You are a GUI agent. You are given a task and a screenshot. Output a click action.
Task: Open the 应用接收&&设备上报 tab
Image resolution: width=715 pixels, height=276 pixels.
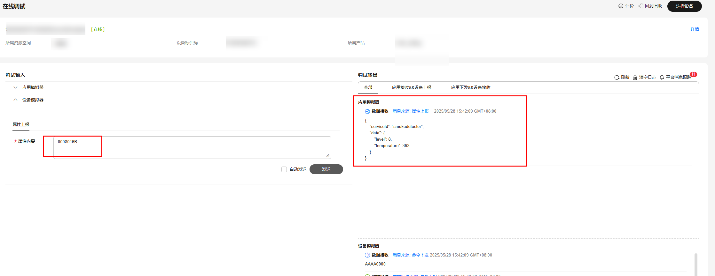pyautogui.click(x=412, y=87)
